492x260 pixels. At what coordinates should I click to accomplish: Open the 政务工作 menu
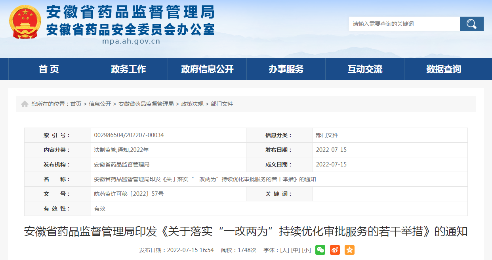pyautogui.click(x=128, y=69)
